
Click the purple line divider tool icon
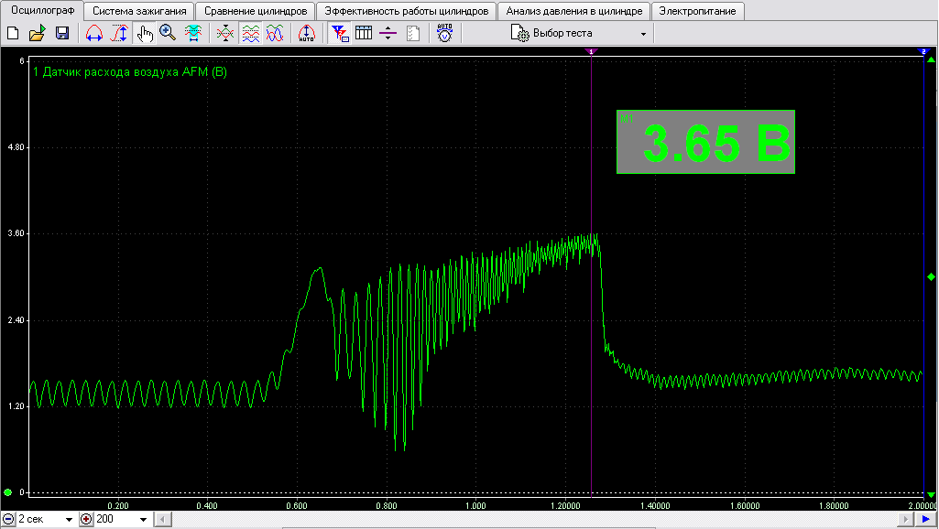point(388,34)
